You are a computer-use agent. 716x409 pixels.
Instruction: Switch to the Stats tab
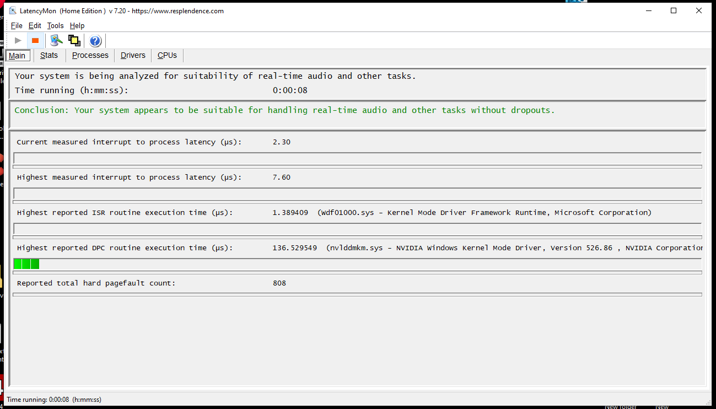pos(49,55)
